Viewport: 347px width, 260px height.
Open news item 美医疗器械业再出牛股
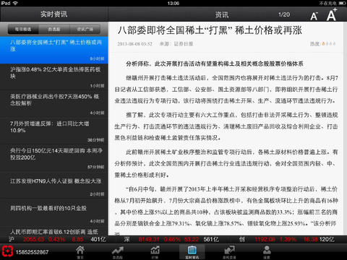(54, 104)
